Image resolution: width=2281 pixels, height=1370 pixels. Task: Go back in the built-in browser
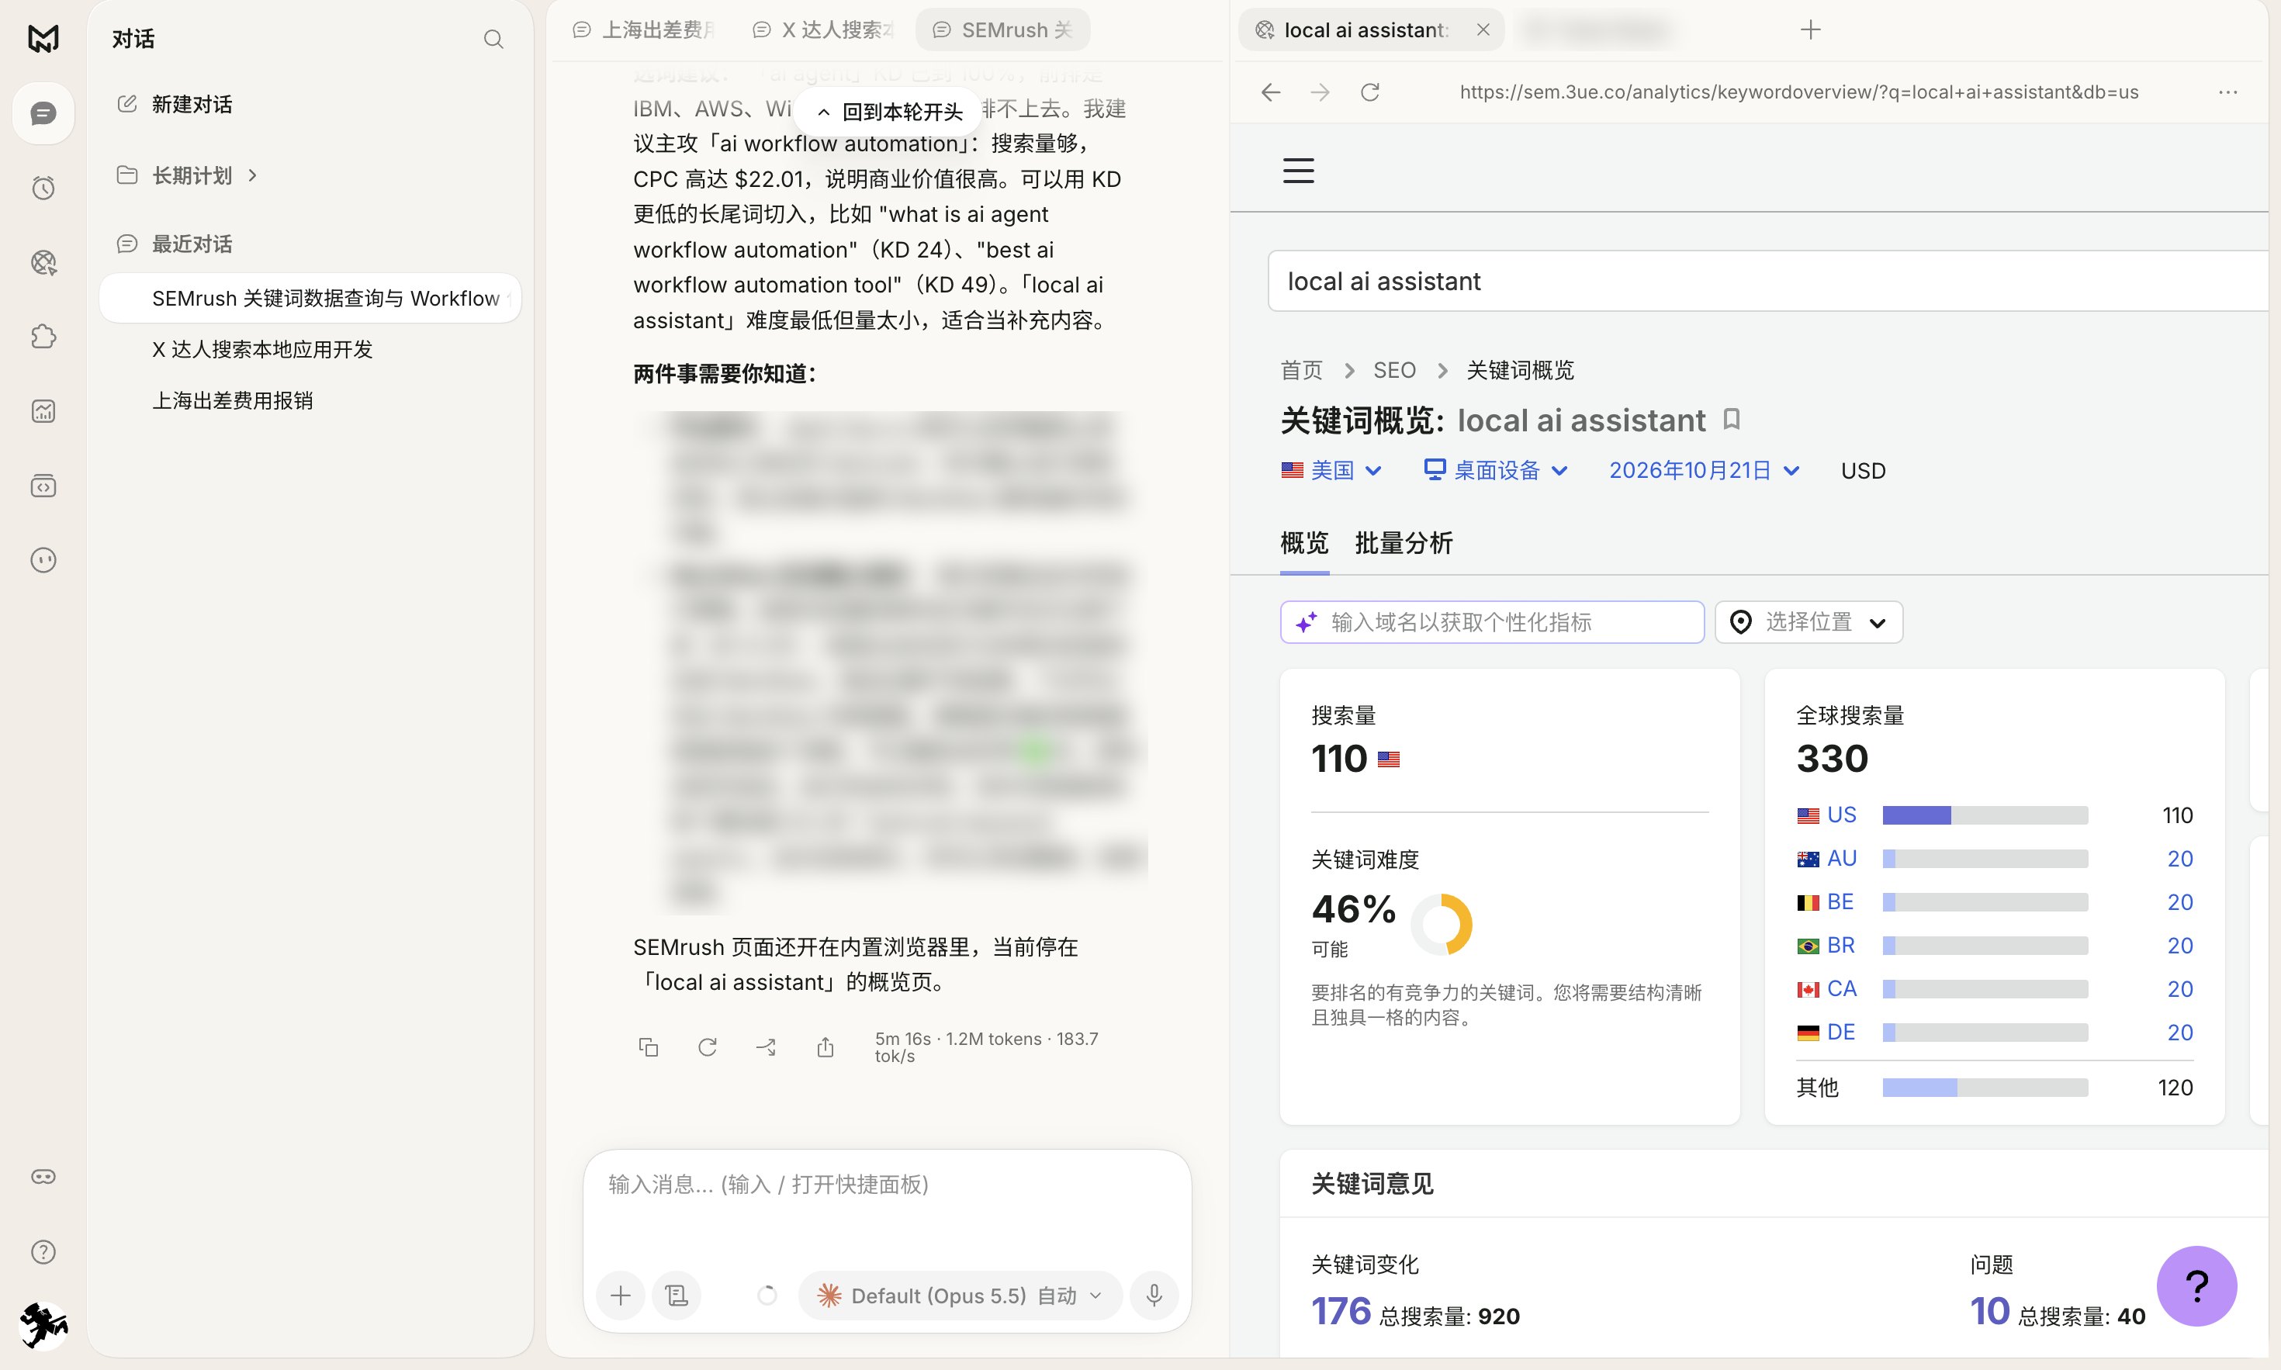[x=1271, y=92]
